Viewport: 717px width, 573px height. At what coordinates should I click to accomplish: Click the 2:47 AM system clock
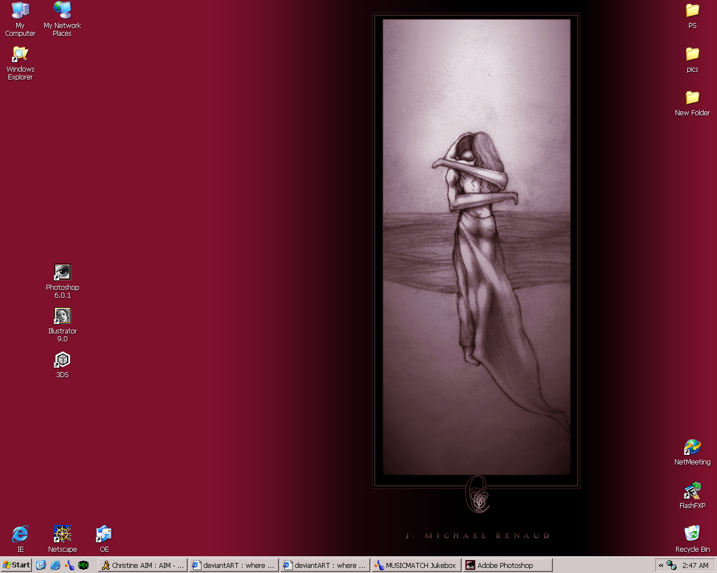tap(695, 566)
